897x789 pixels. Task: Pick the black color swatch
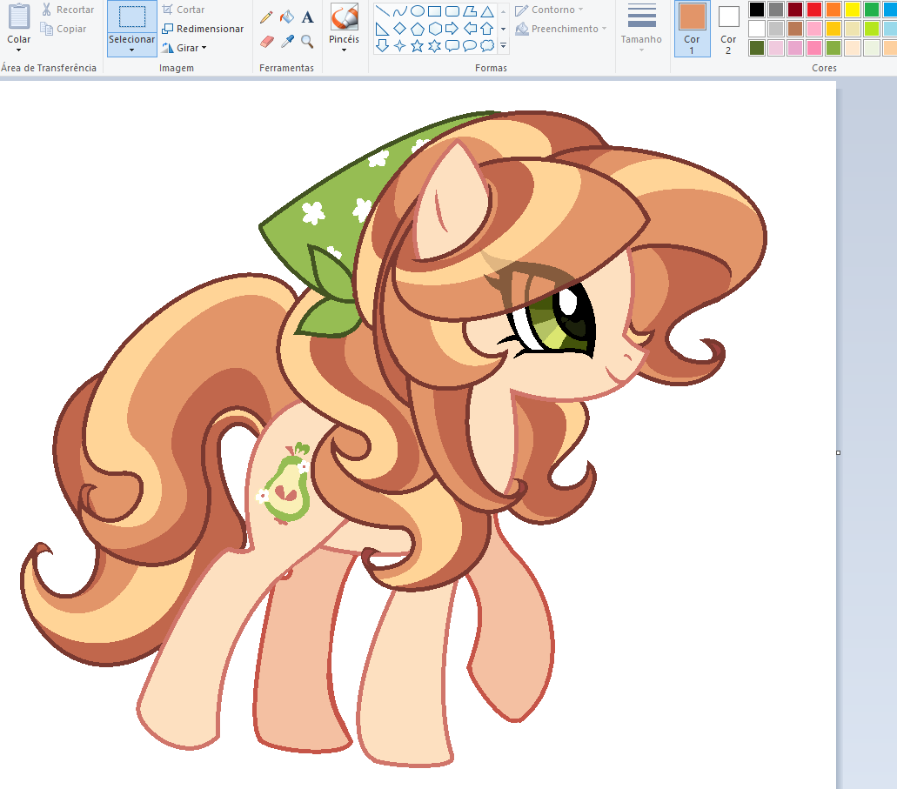click(757, 10)
